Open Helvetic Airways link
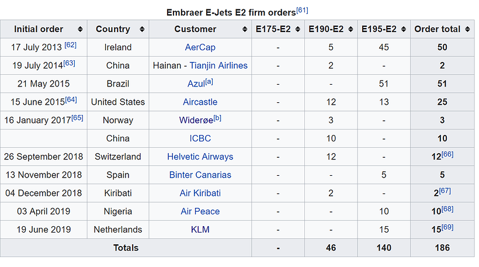This screenshot has width=479, height=267. [200, 157]
